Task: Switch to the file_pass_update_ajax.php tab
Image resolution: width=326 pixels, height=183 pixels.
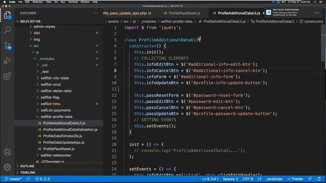Action: pos(127,13)
